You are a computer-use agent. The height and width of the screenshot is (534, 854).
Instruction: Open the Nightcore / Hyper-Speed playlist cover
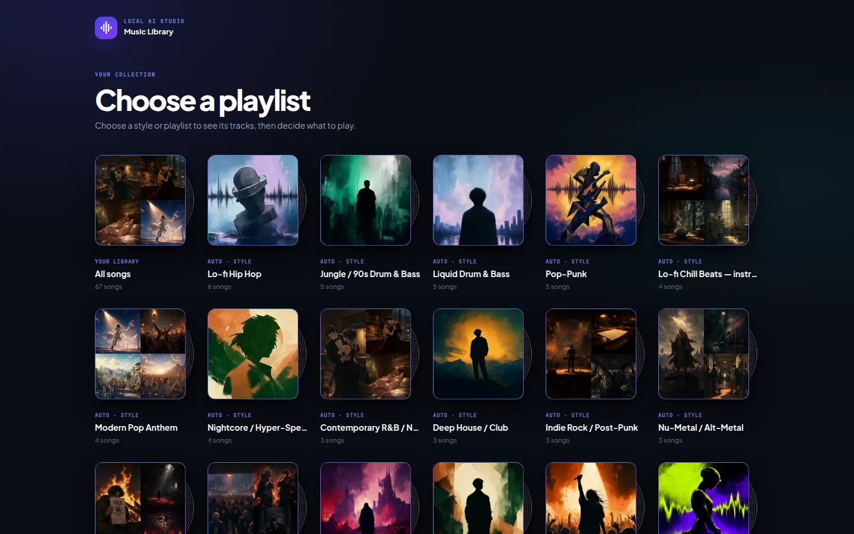[253, 354]
